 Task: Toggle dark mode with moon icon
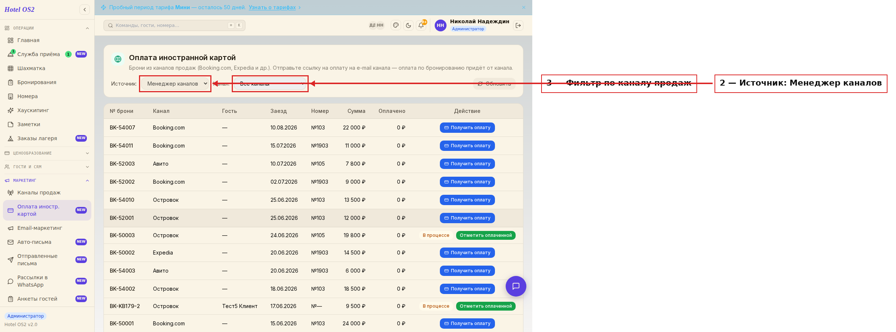pyautogui.click(x=408, y=25)
